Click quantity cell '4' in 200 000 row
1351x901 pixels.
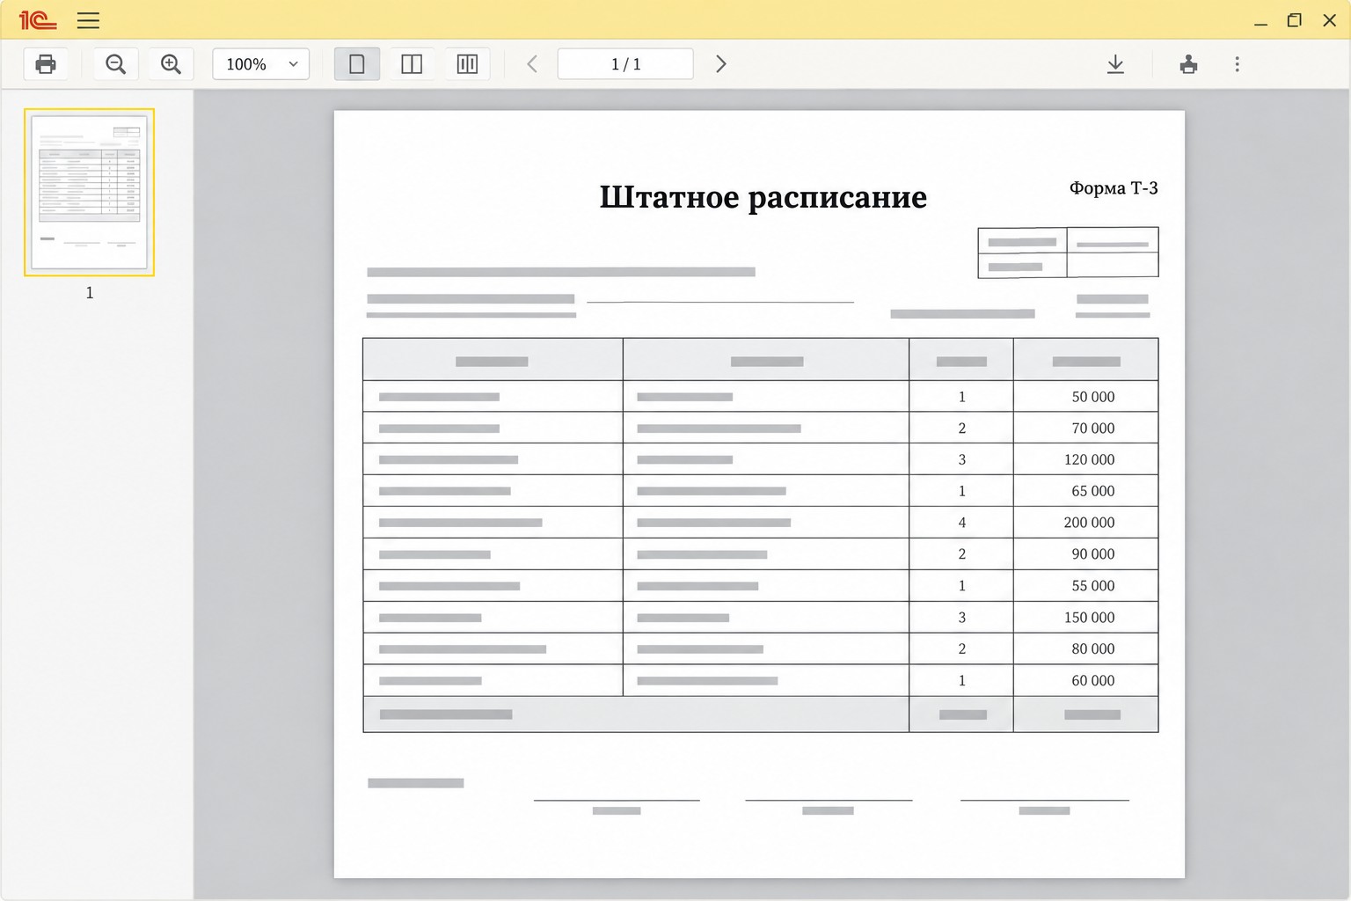[961, 523]
